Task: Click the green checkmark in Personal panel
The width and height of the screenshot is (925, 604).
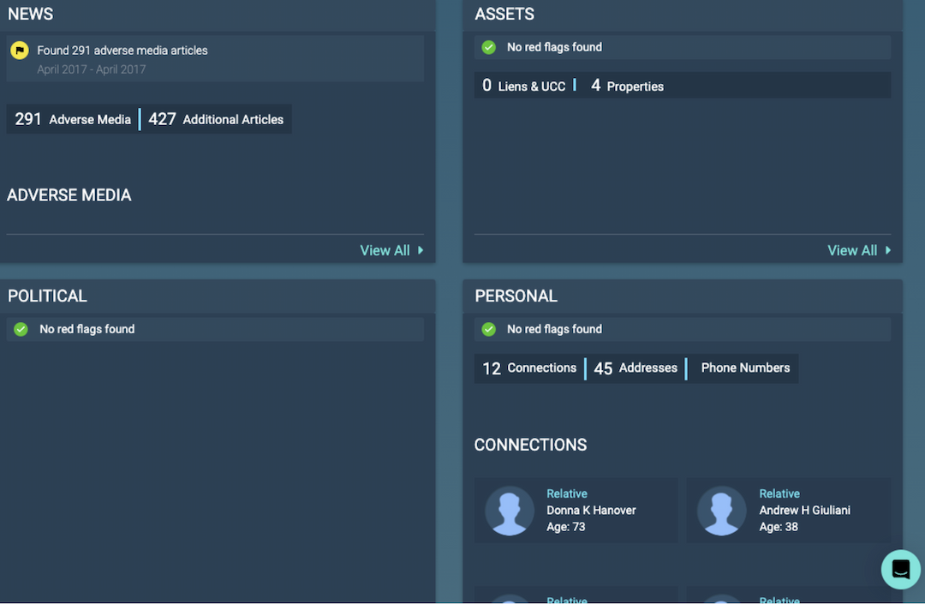Action: click(x=489, y=329)
